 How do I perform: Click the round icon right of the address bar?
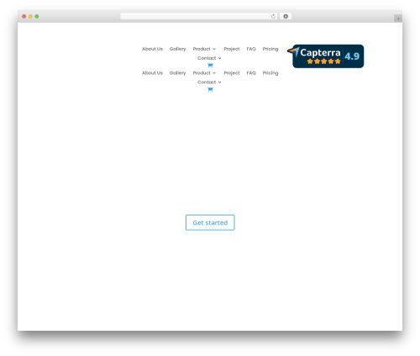point(286,17)
